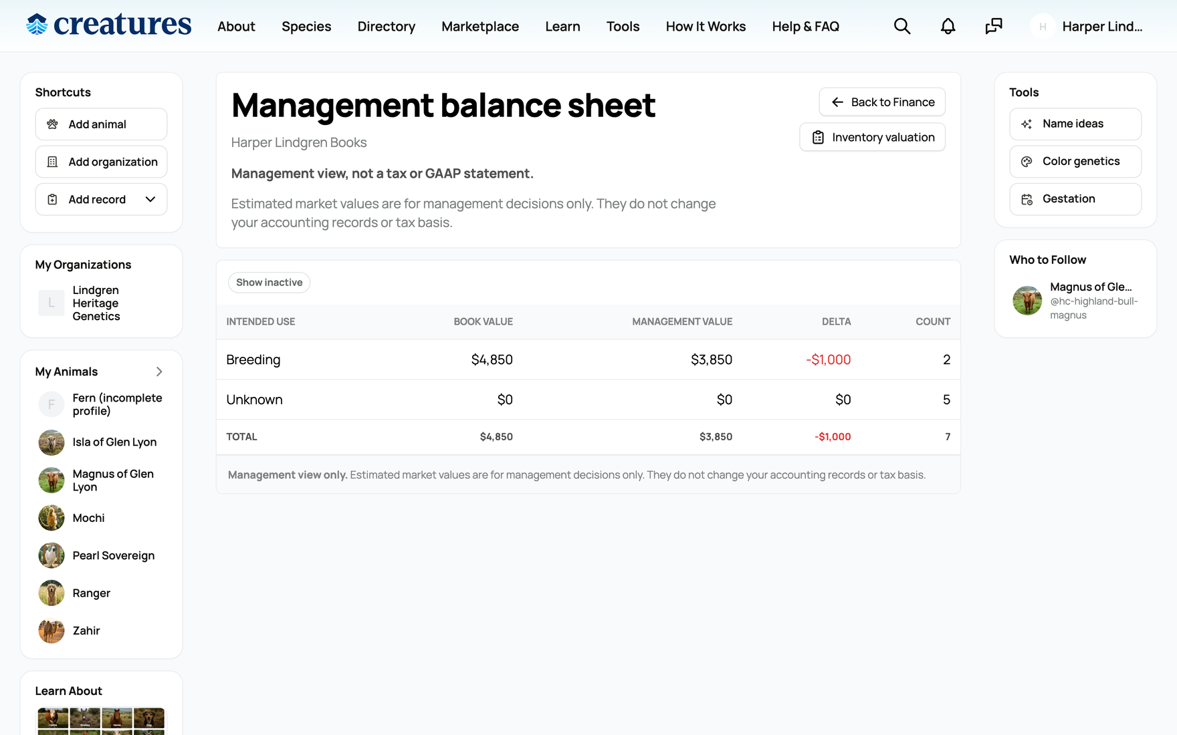Follow Magnus of Gle... profile link

click(1091, 287)
